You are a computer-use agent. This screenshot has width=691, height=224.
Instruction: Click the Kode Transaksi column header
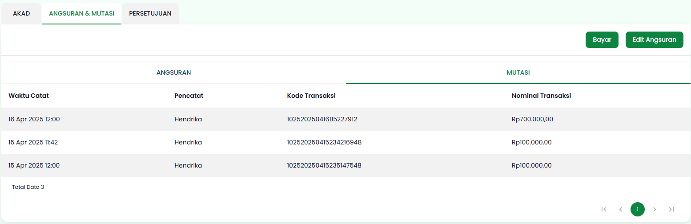pos(311,96)
